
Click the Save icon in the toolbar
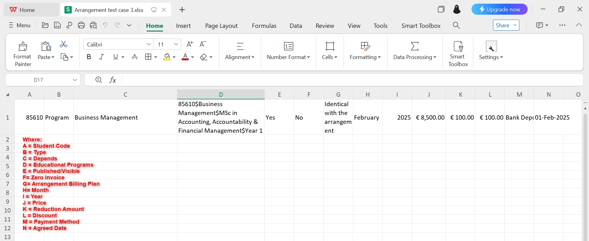tap(57, 25)
